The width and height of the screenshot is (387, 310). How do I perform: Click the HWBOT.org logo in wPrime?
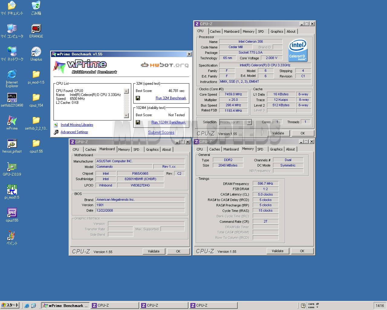(165, 65)
